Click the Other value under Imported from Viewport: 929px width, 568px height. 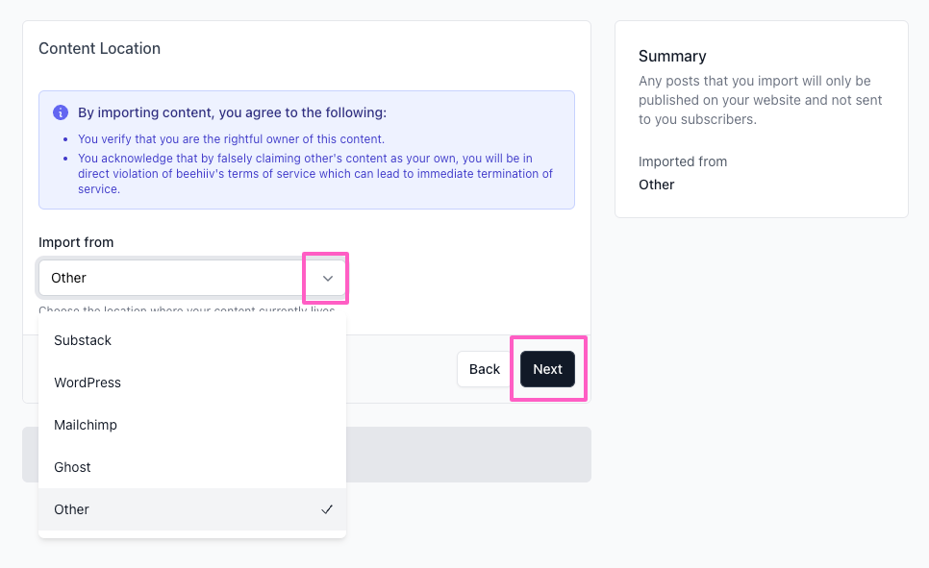pos(657,185)
